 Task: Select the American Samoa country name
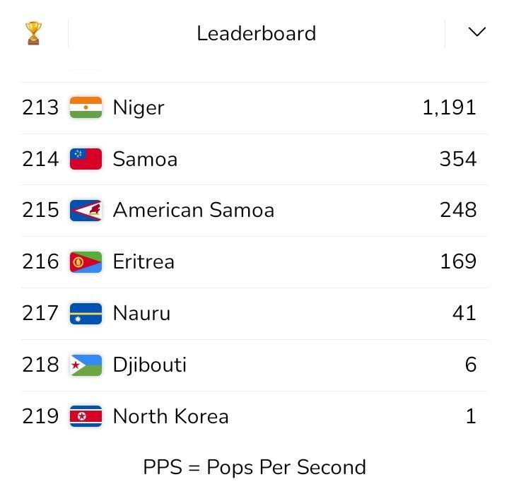pos(194,211)
